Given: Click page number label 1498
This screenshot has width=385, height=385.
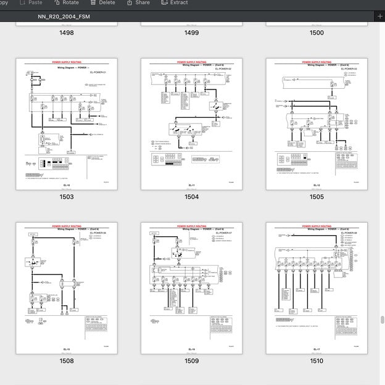Looking at the screenshot, I should pos(66,33).
